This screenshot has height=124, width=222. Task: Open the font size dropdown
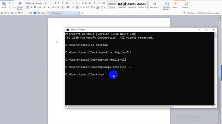53,3
